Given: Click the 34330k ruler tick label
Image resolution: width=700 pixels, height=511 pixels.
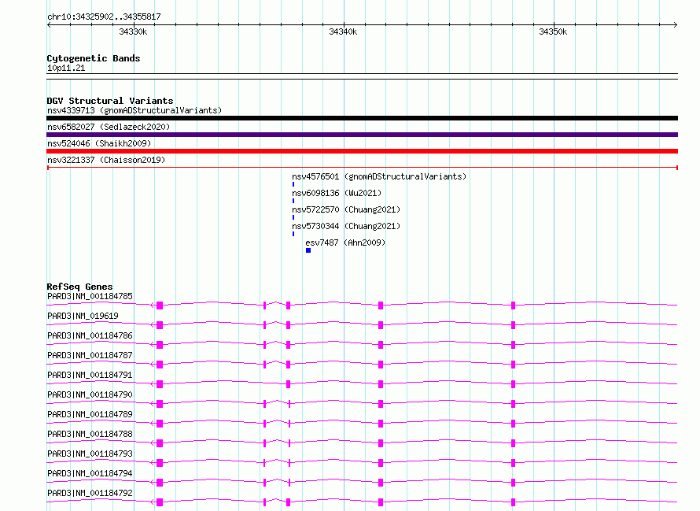Looking at the screenshot, I should pos(133,31).
